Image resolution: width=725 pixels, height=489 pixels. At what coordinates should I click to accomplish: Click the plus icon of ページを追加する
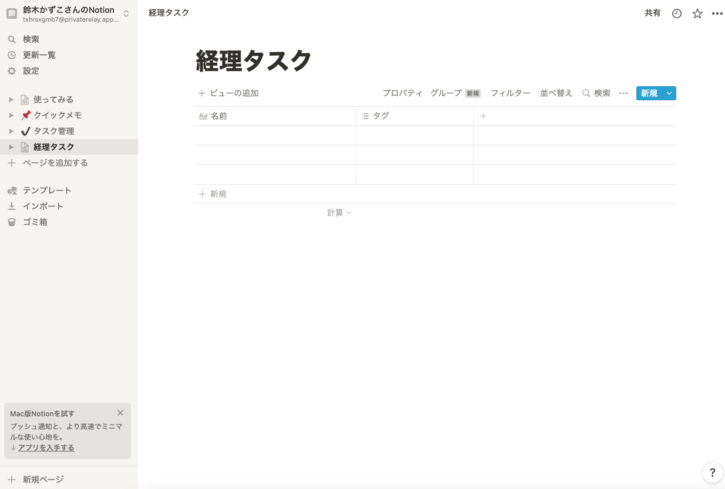(x=12, y=163)
